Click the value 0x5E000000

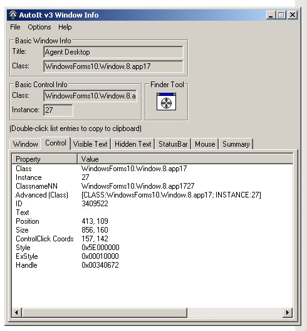pyautogui.click(x=100, y=248)
